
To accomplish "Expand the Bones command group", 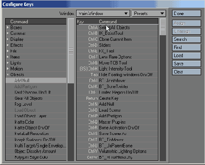I will point(8,27).
